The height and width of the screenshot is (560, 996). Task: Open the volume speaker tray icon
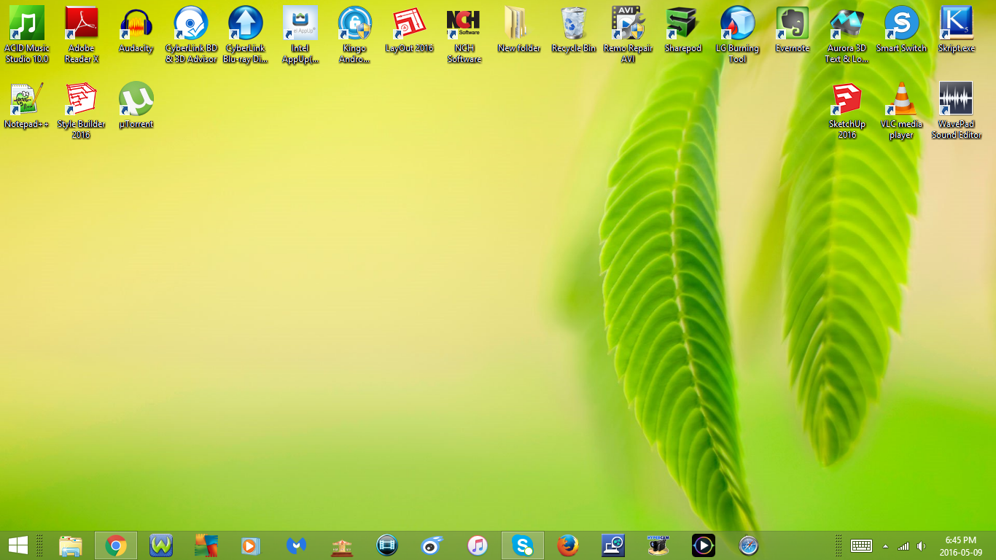921,546
